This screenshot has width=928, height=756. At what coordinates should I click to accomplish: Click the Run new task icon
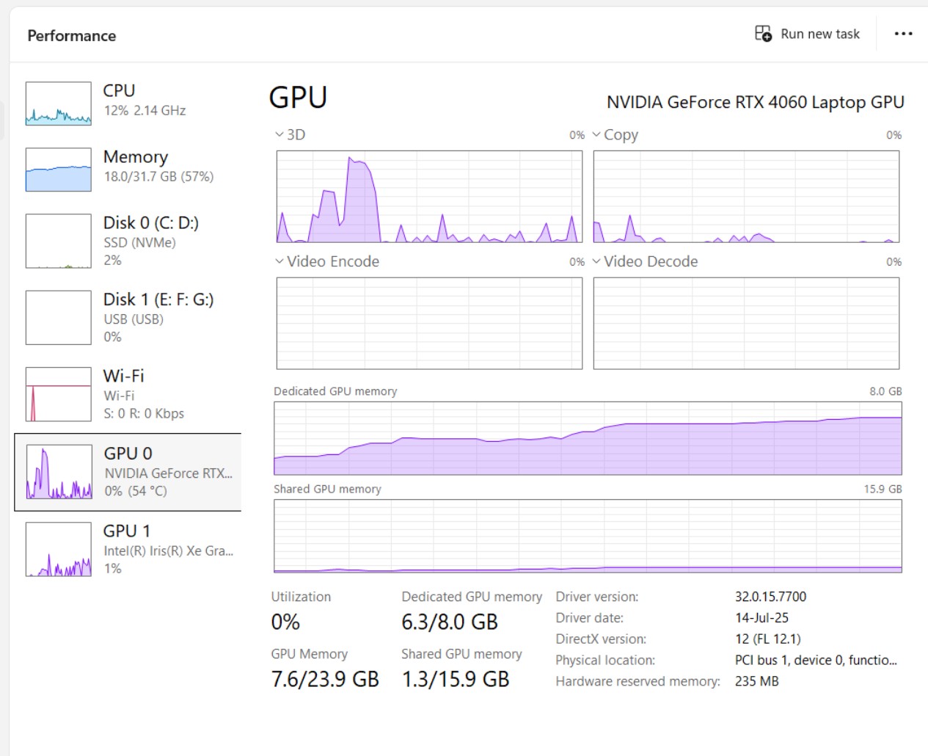[x=763, y=34]
